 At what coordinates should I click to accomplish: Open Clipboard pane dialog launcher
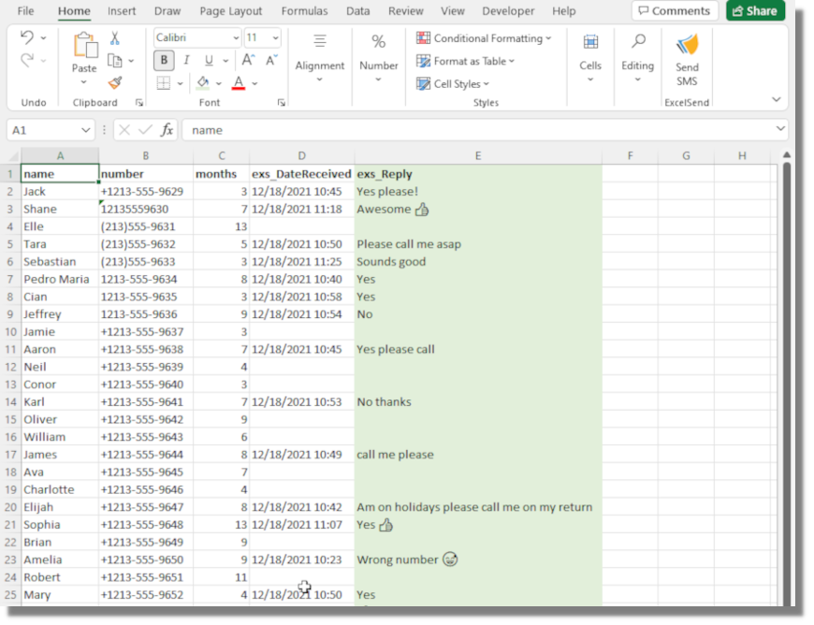coord(139,102)
